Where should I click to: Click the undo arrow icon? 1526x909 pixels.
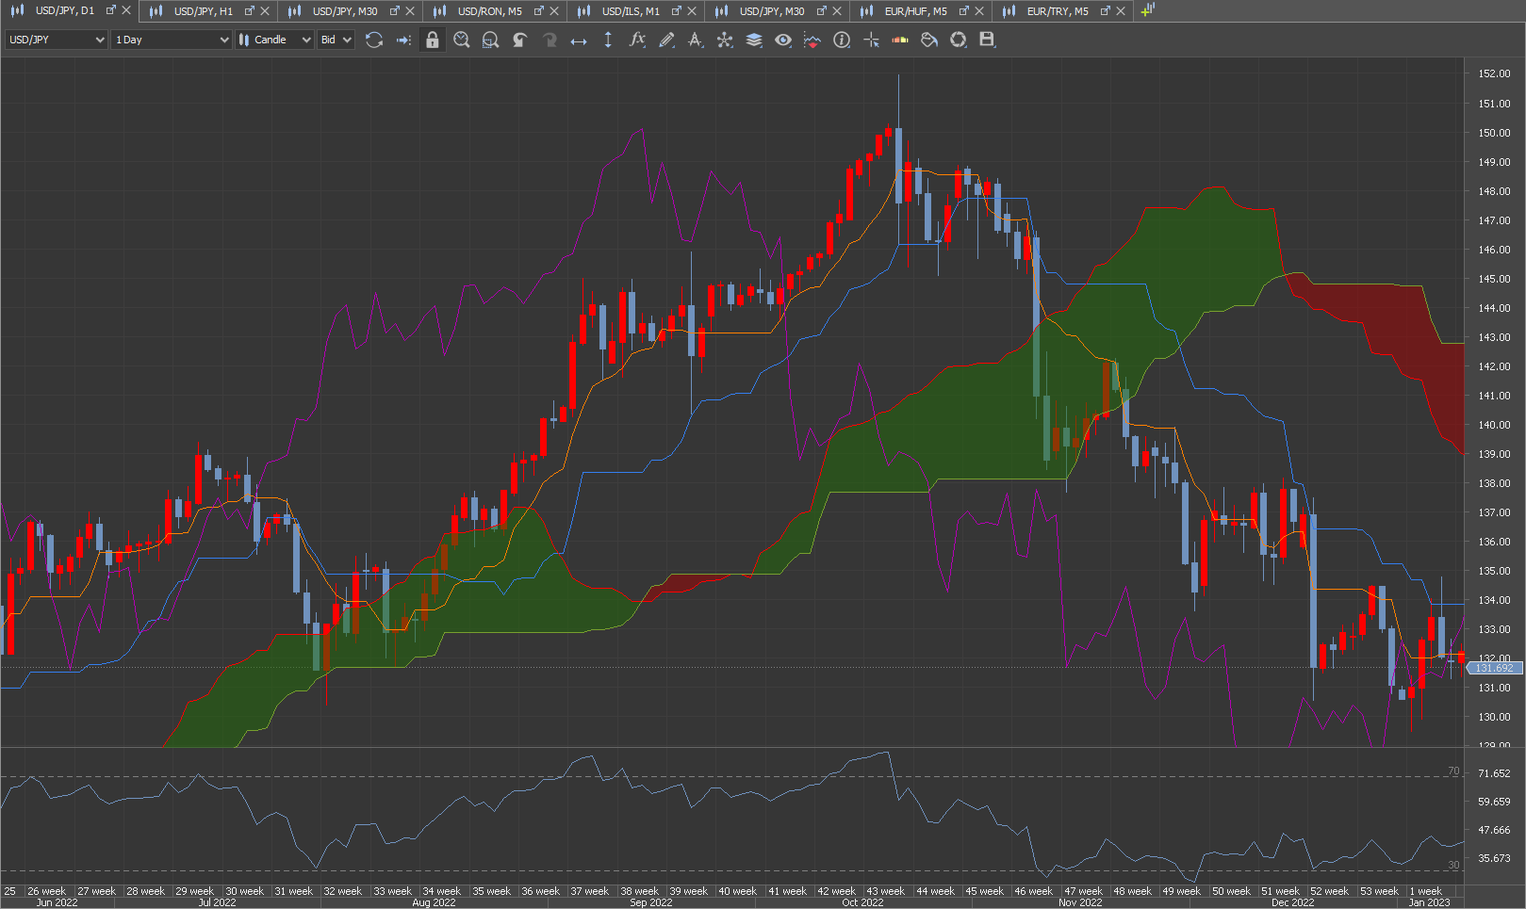(x=520, y=40)
